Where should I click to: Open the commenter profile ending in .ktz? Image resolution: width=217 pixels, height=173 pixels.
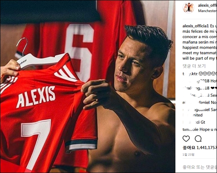190,74
